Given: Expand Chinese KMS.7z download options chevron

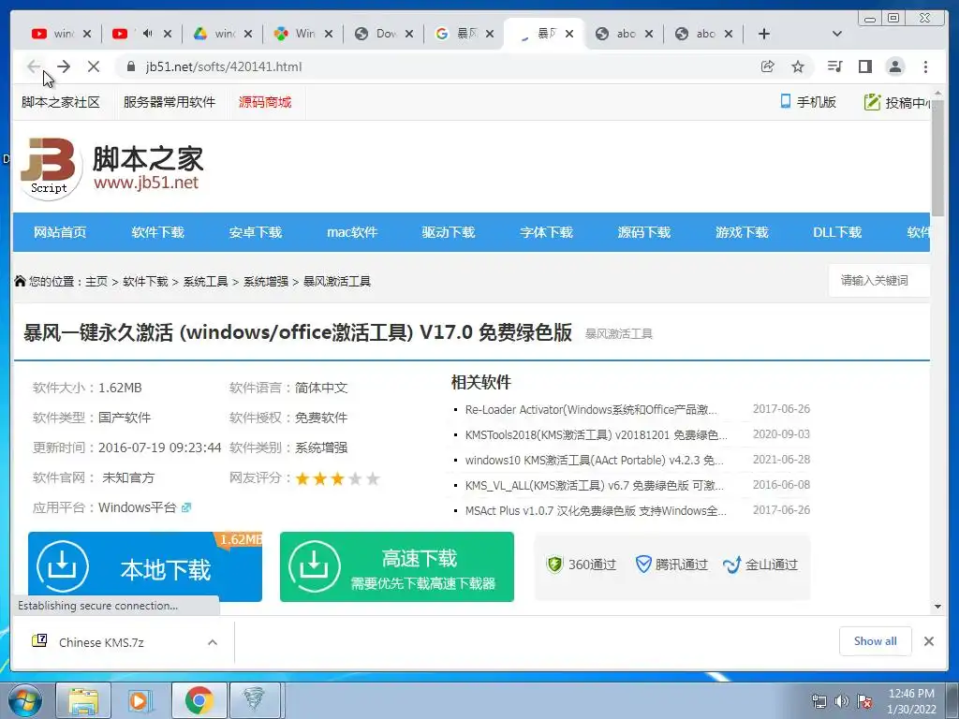Looking at the screenshot, I should point(213,642).
